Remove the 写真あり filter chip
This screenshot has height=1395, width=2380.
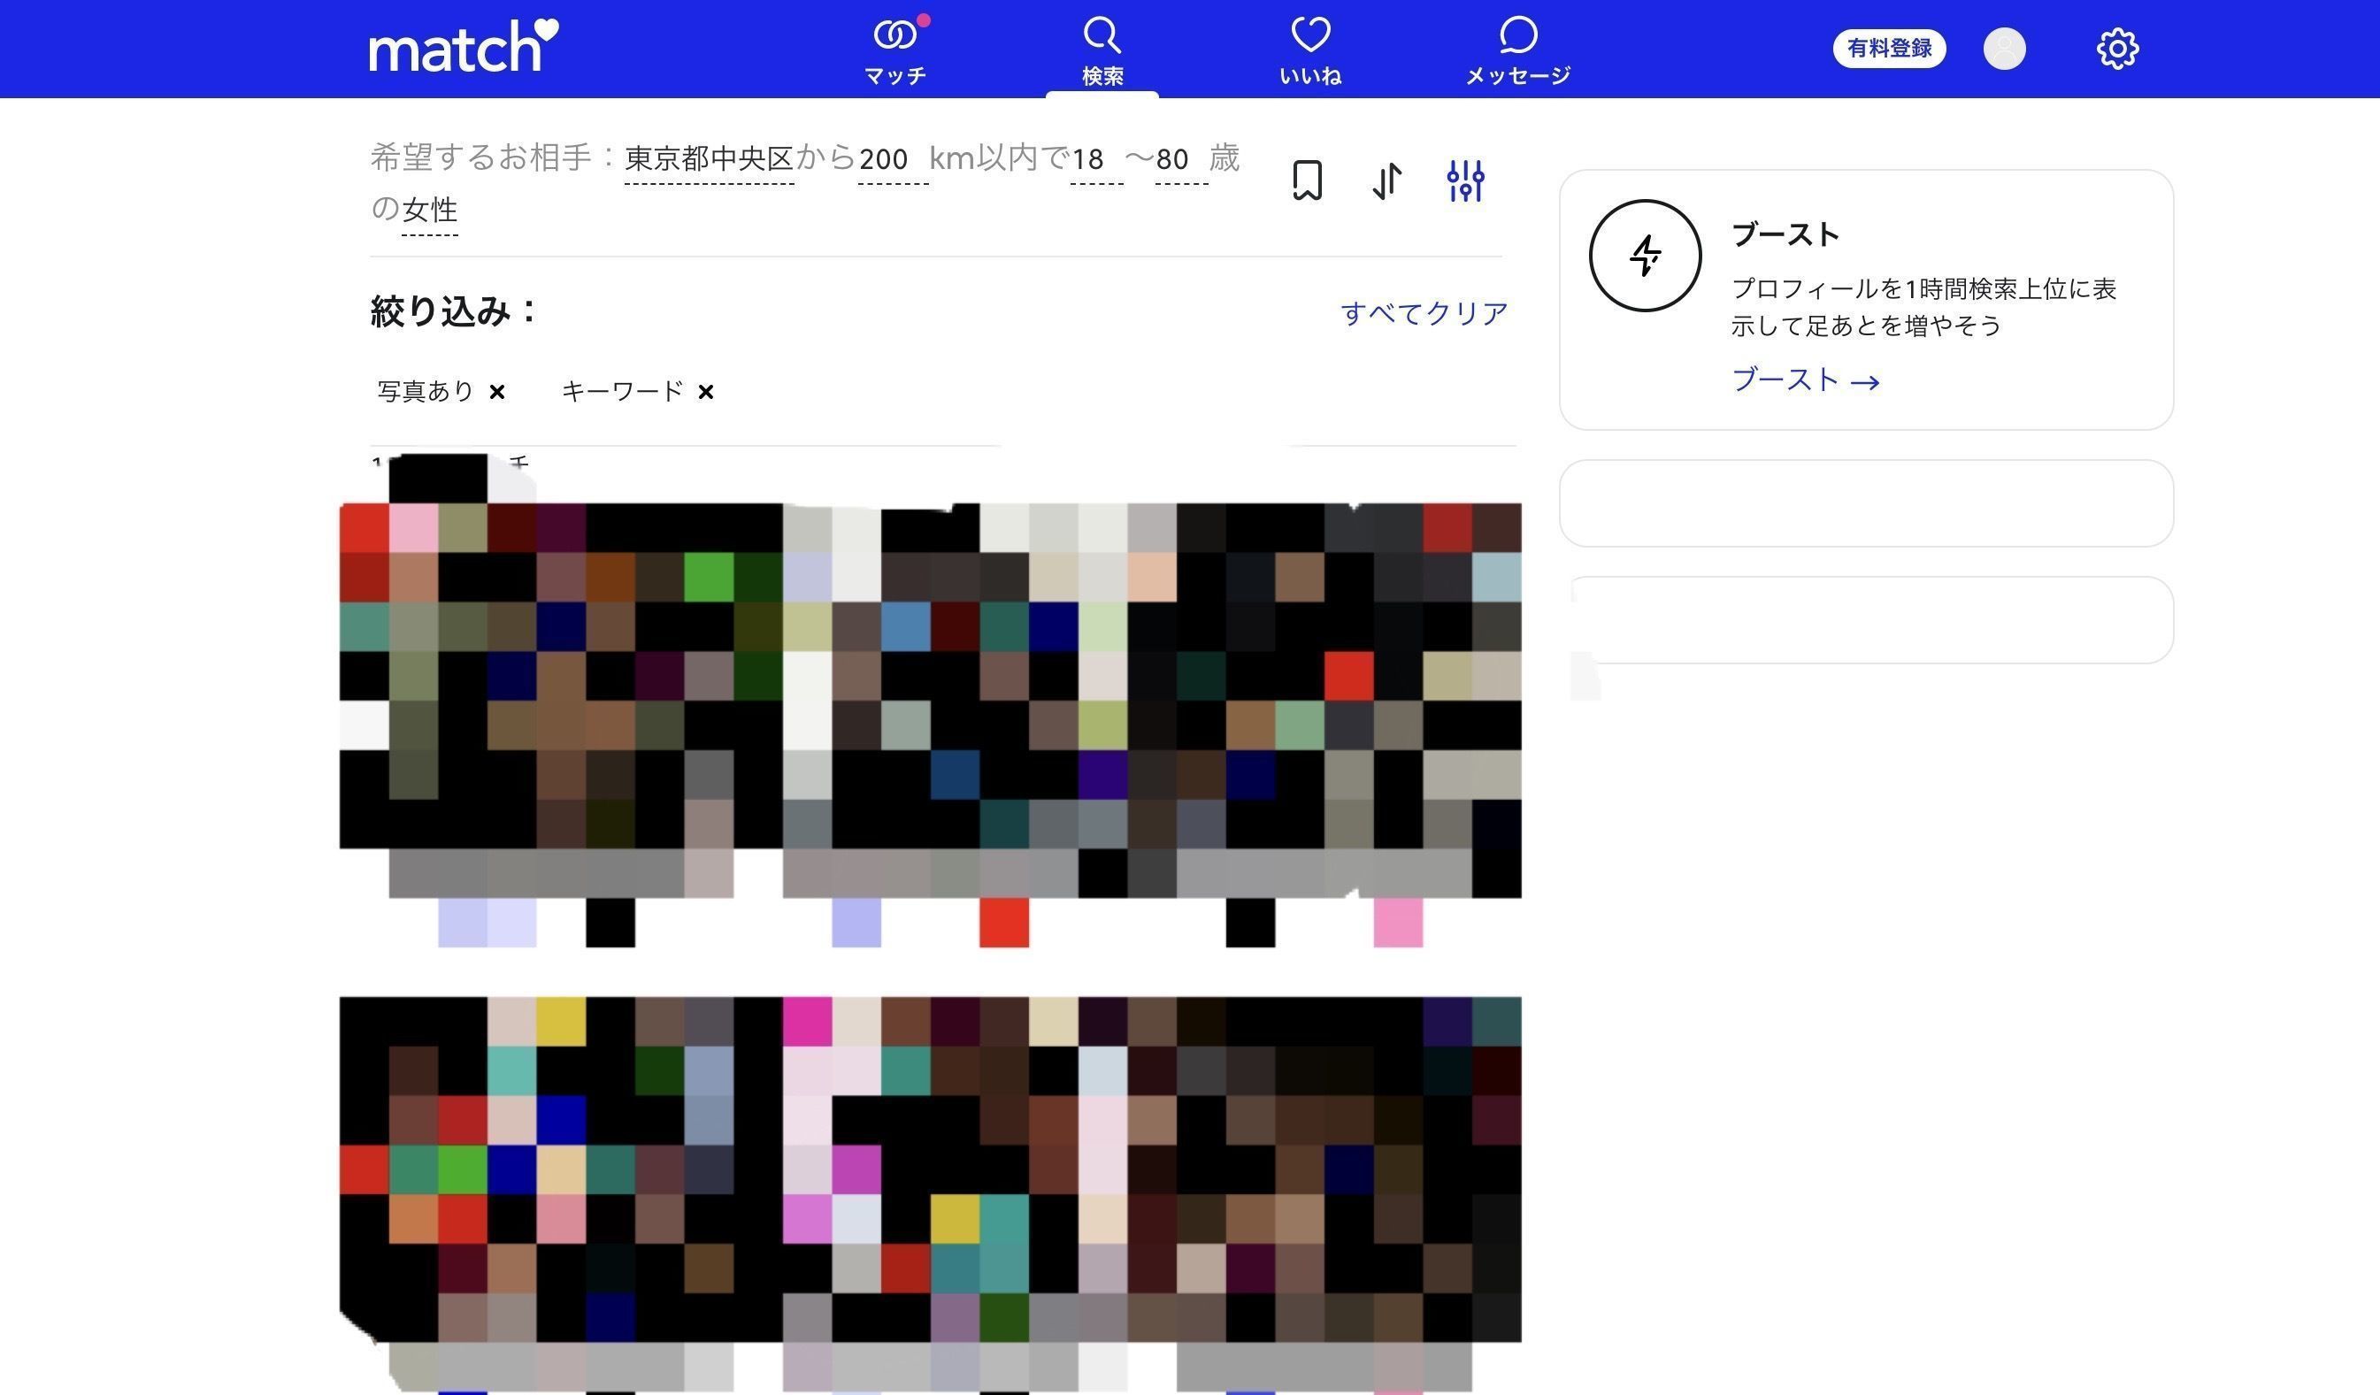[496, 392]
